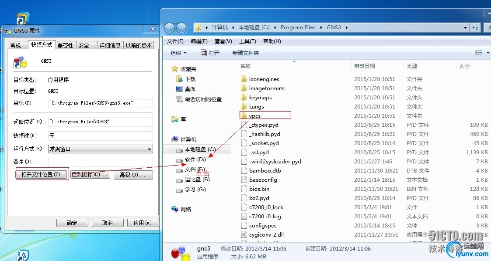Open the 工具(T) menu
Screen dimensions: 491x261
(x=247, y=41)
